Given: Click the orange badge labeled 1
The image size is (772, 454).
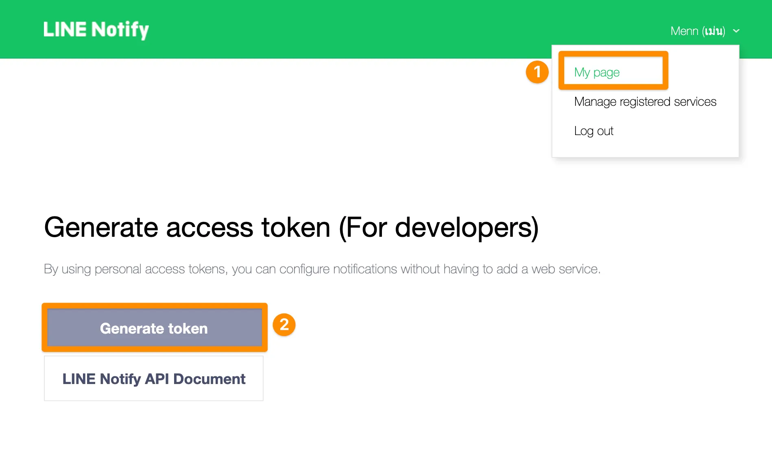Looking at the screenshot, I should tap(537, 71).
